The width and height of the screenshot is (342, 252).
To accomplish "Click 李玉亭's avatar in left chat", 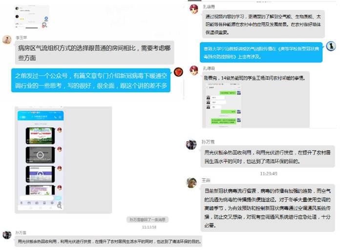I will [7, 40].
